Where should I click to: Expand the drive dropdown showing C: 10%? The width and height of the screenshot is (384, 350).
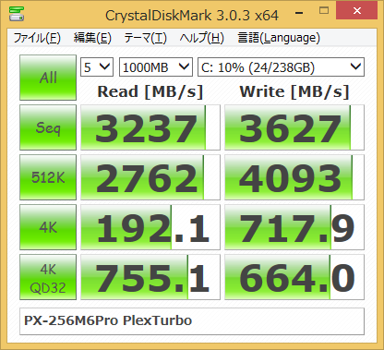coord(281,67)
